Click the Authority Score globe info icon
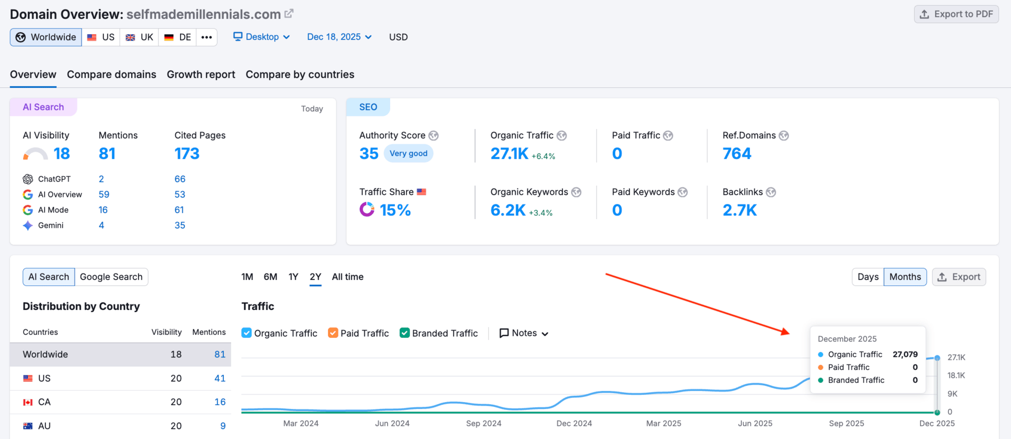 [x=433, y=136]
